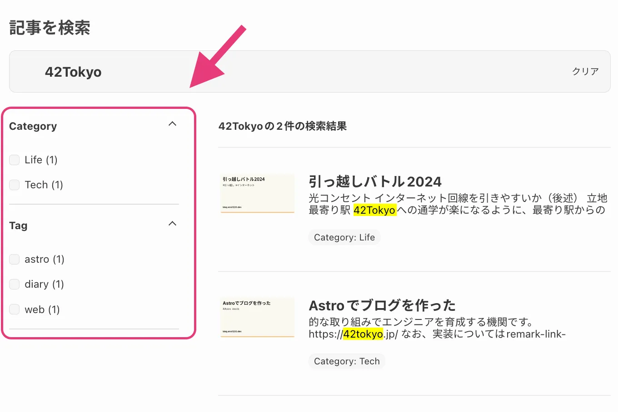Enable the Life category checkbox
This screenshot has height=412, width=618.
(15, 160)
